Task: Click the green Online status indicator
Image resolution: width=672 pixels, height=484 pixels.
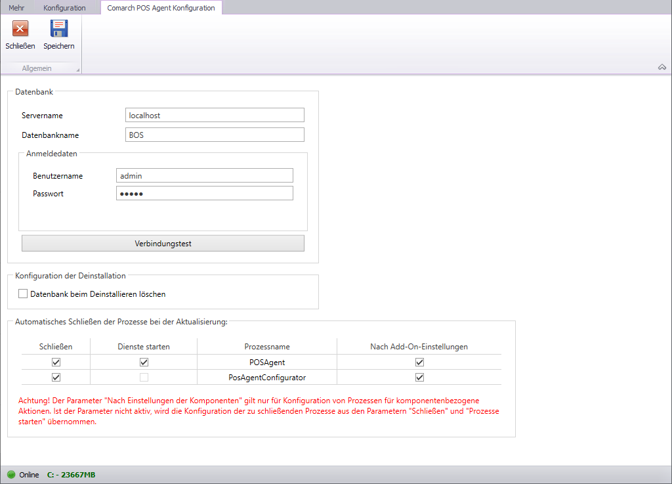Action: [x=11, y=475]
